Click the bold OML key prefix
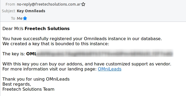The image size is (186, 96). click(x=31, y=54)
